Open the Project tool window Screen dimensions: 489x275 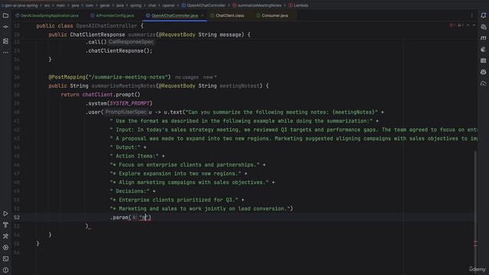[x=5, y=15]
